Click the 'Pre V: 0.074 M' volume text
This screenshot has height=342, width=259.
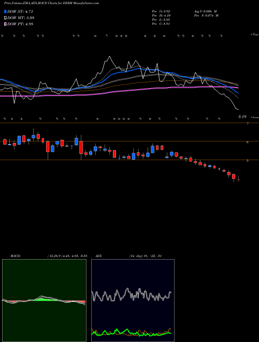coord(206,16)
